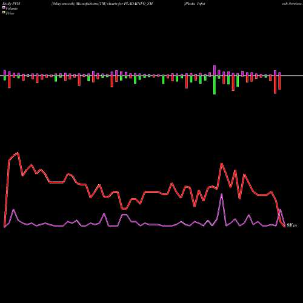
Task: Click the tallest green volume bar
Action: click(x=215, y=85)
